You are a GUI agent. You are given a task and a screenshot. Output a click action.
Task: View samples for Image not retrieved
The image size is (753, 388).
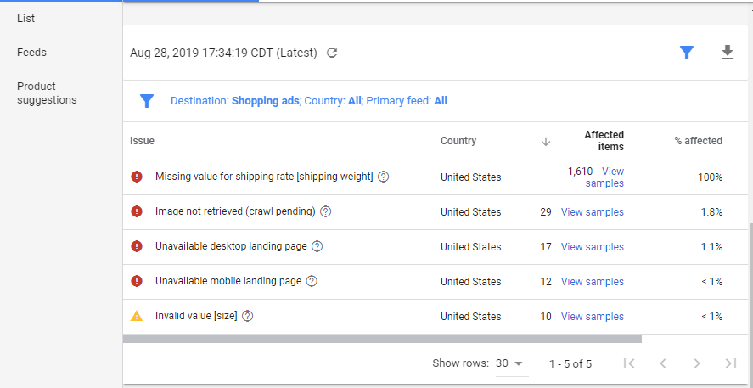pos(592,212)
